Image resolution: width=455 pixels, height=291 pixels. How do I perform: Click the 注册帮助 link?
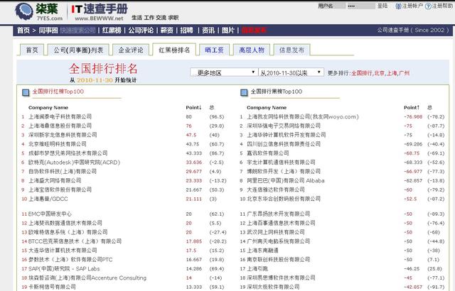click(x=442, y=6)
